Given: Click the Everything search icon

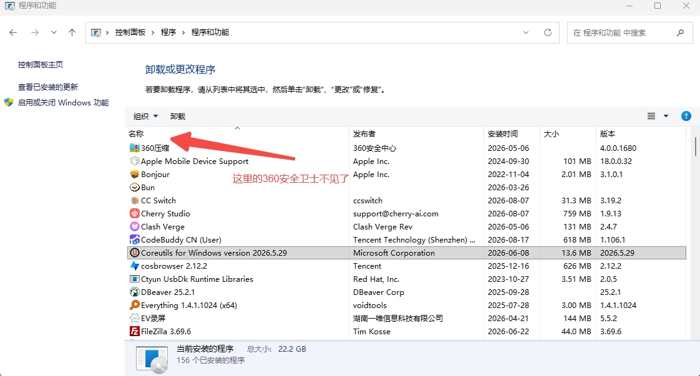Looking at the screenshot, I should 134,305.
